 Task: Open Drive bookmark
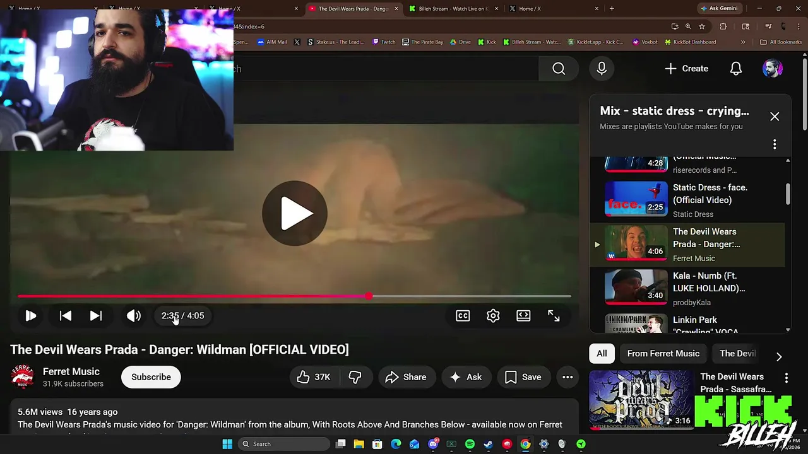(x=460, y=42)
